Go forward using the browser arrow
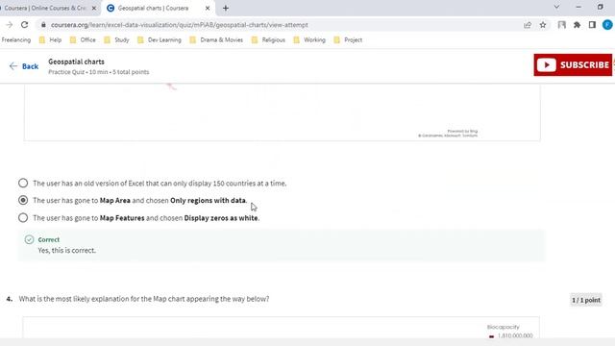 (x=9, y=25)
